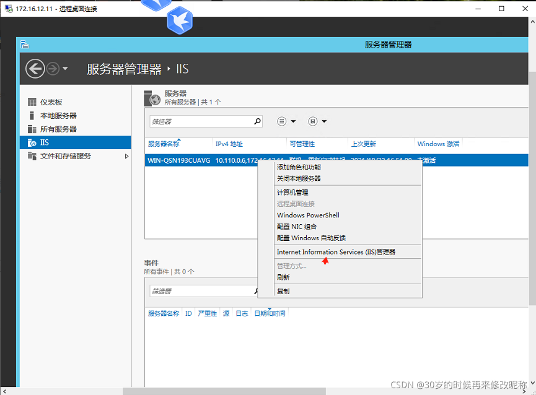Sort by 可管理性 column
This screenshot has height=395, width=536.
302,144
